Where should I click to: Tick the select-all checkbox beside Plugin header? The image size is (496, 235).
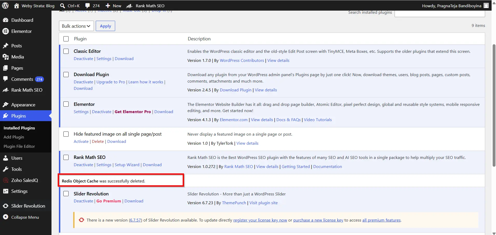66,39
